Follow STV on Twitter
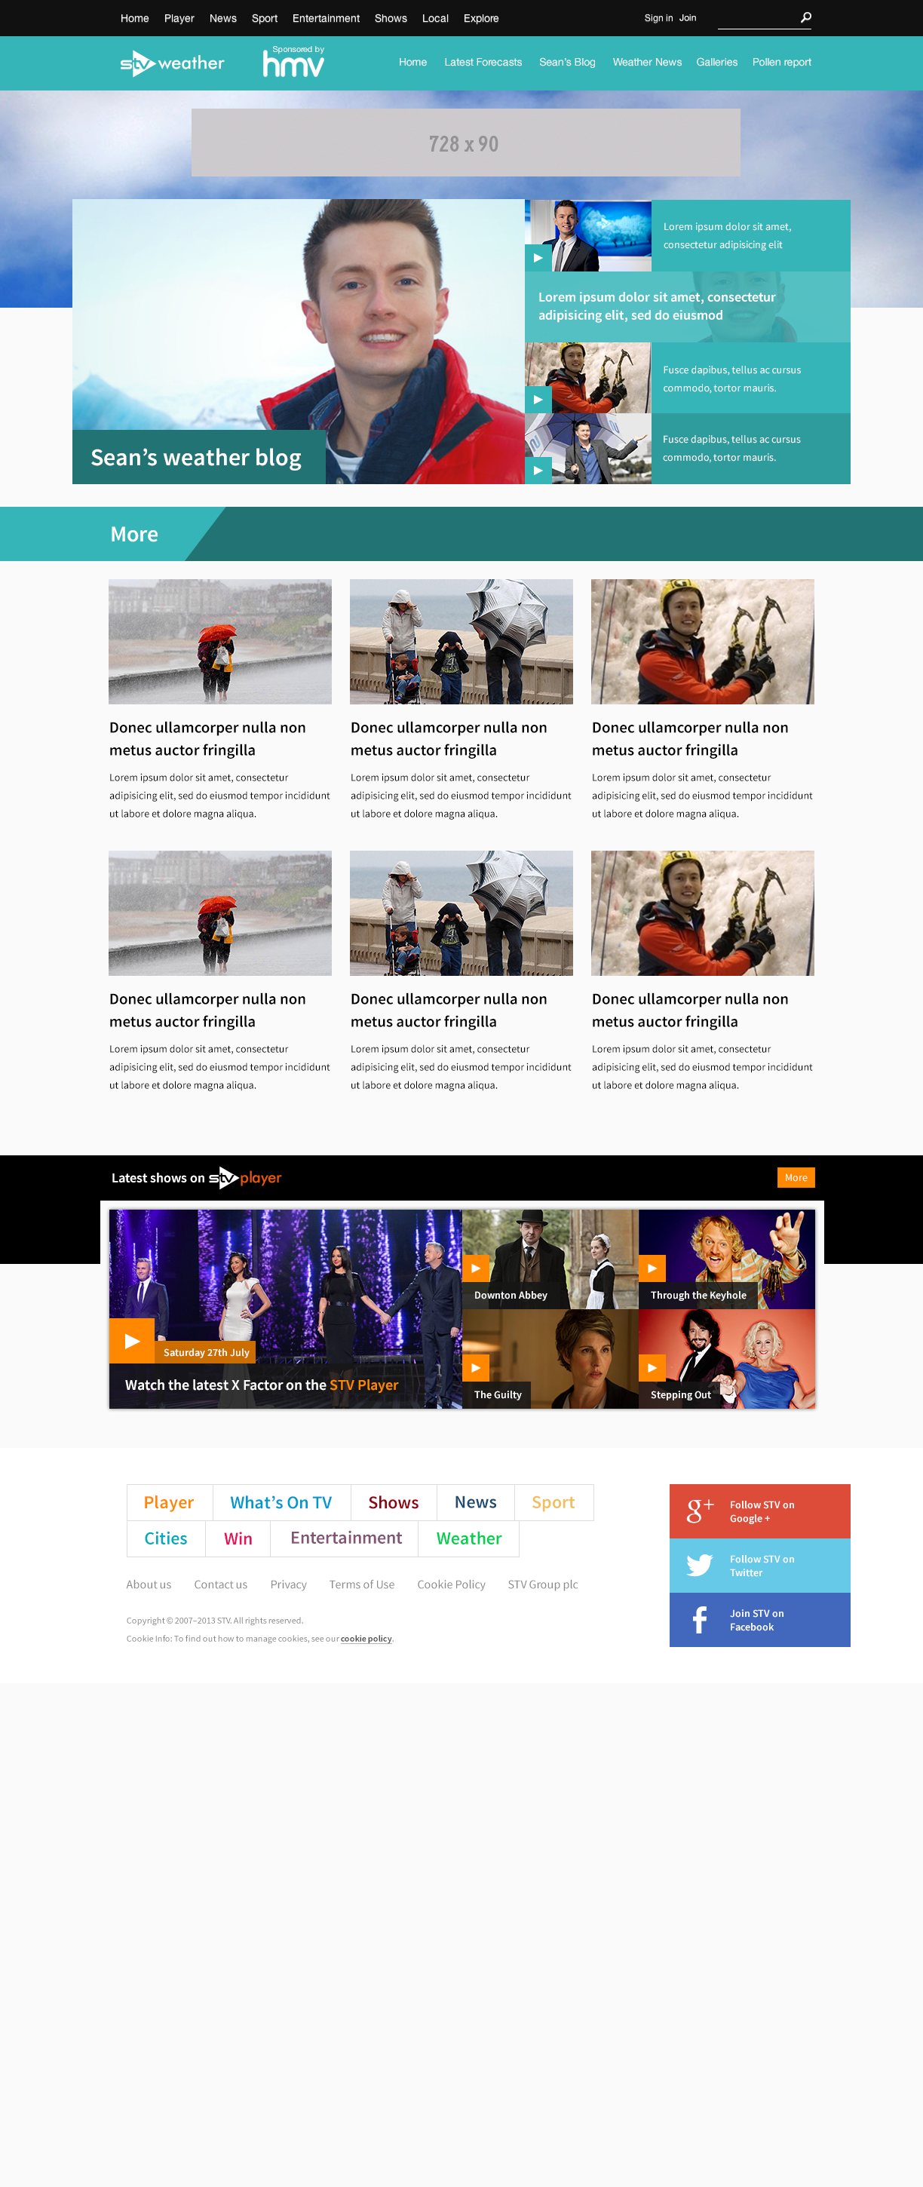Viewport: 923px width, 2187px height. tap(759, 1566)
